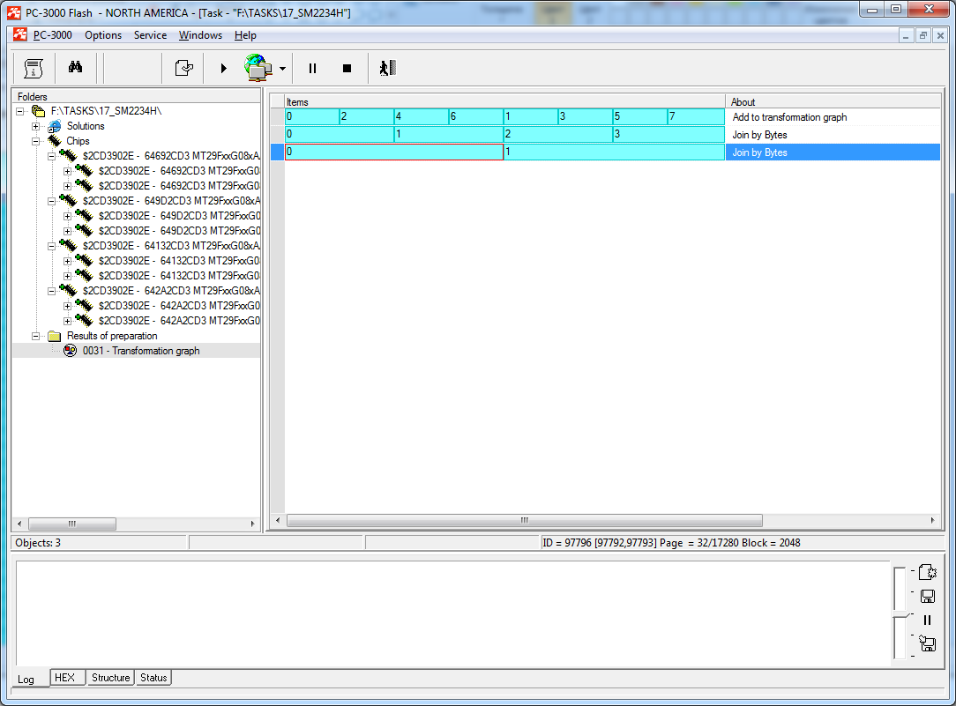Select 0031 - Transformation graph item
956x706 pixels.
141,351
